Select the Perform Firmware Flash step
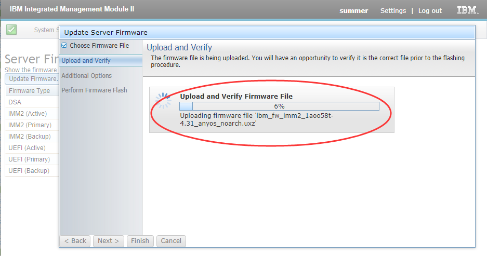The height and width of the screenshot is (256, 487). point(94,90)
